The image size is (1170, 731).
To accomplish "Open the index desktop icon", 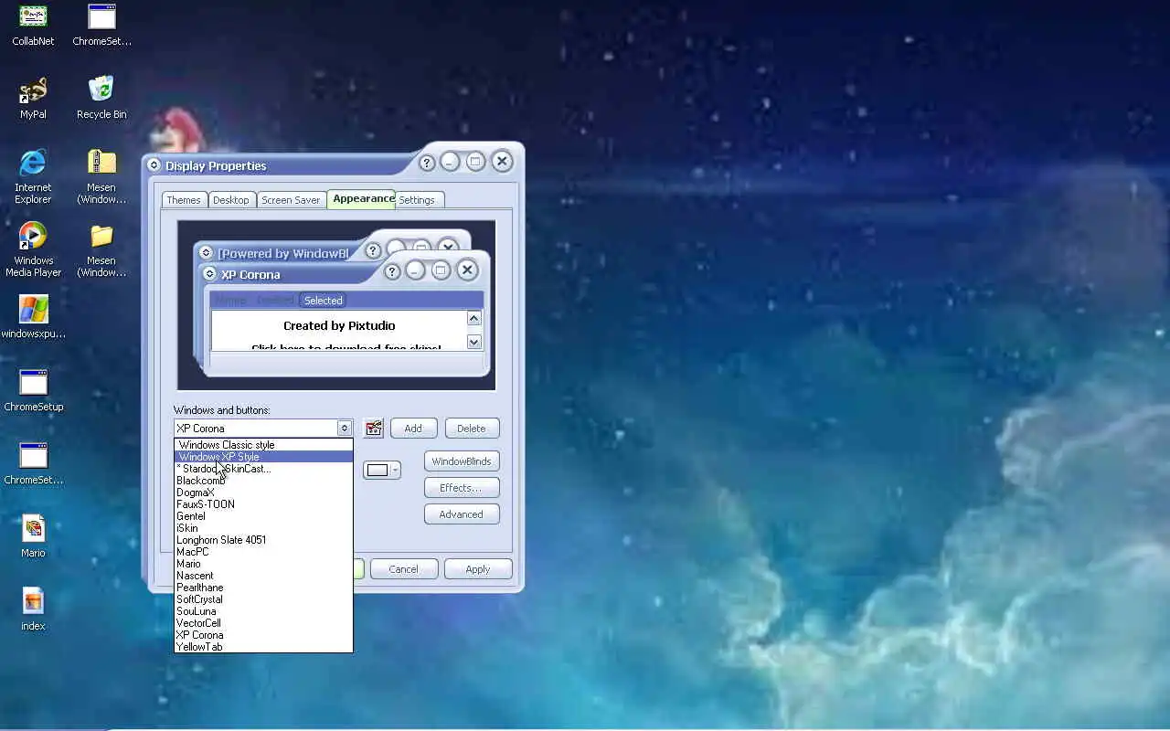I will tap(33, 610).
